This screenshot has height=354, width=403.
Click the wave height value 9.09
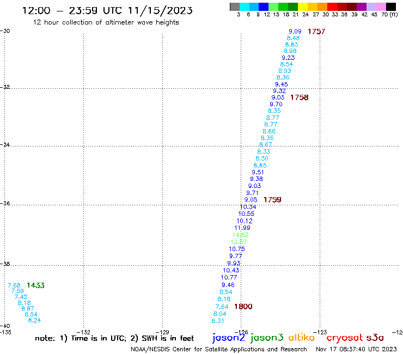295,32
